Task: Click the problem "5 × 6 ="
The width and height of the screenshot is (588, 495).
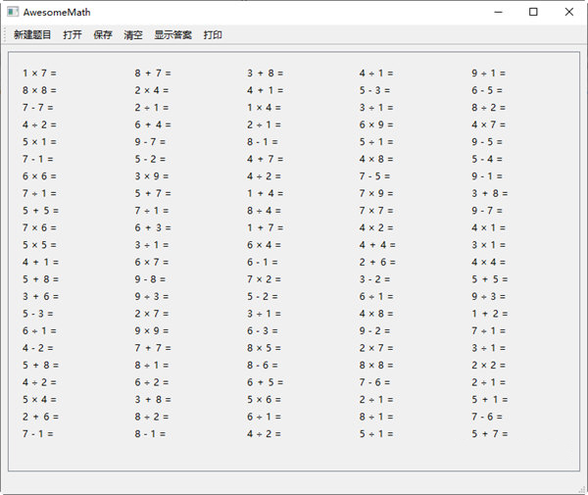Action: (264, 400)
